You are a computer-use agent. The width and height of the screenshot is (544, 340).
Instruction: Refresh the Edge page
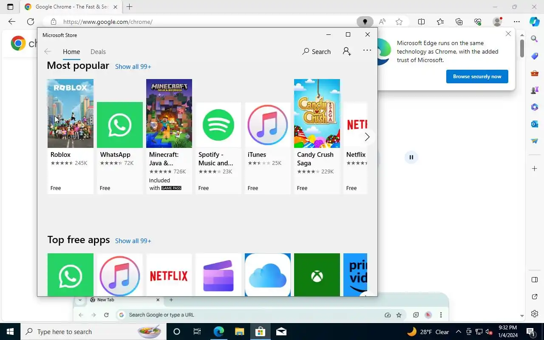31,22
